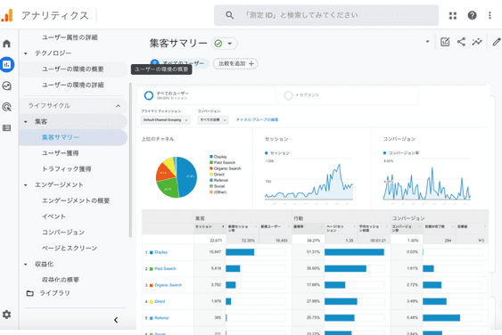Open ユーザーの環境の詳細 in the sidebar
502x335 pixels.
[73, 85]
